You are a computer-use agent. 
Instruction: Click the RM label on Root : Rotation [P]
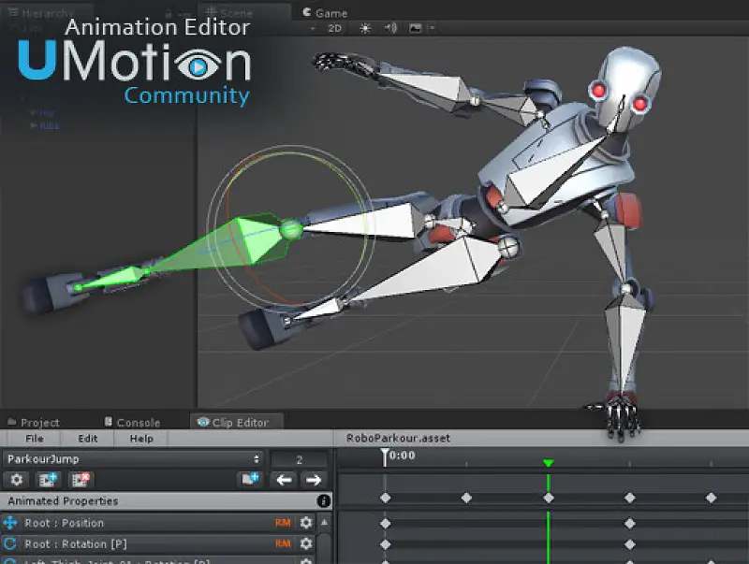(283, 543)
